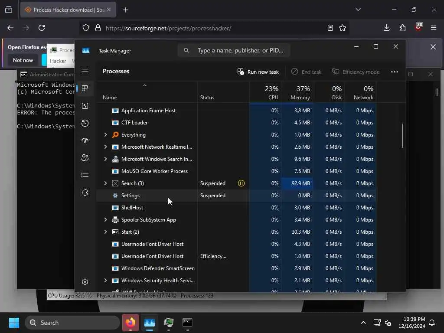This screenshot has width=444, height=333.
Task: Select ShellHost process row
Action: coord(236,208)
